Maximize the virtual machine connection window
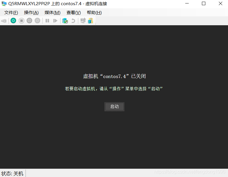The height and width of the screenshot is (177, 228). coord(204,4)
